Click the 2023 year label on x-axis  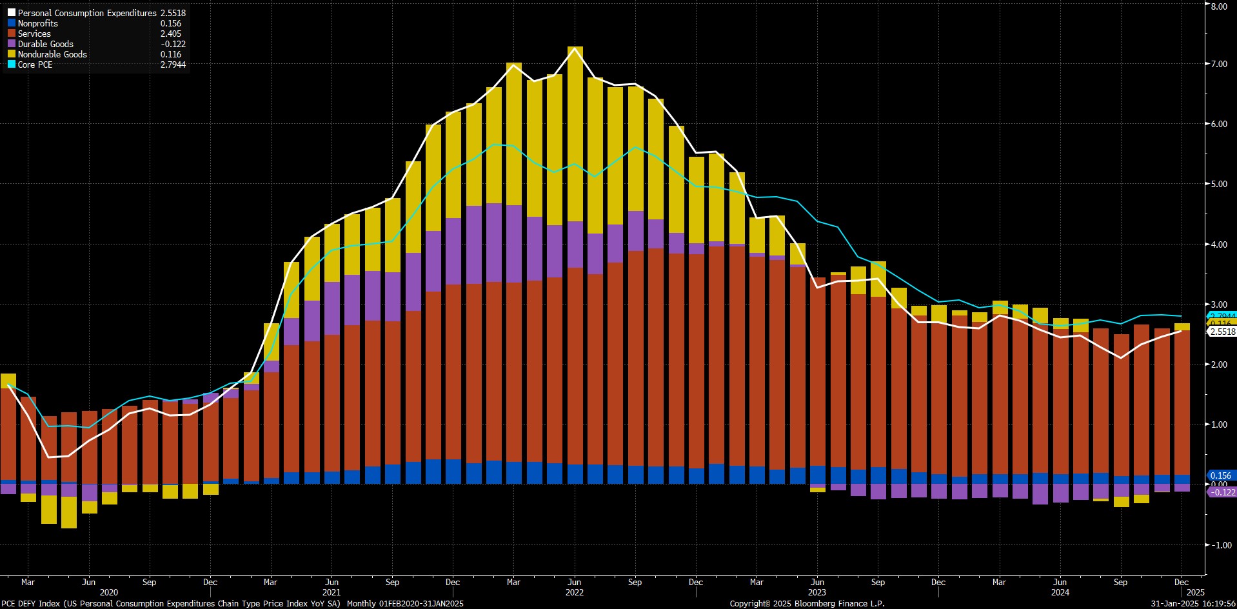816,592
